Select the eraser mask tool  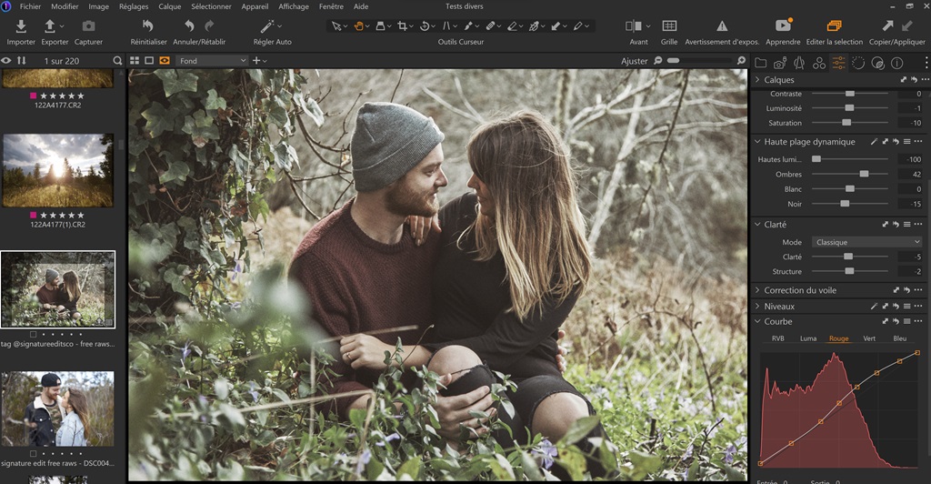click(x=513, y=26)
